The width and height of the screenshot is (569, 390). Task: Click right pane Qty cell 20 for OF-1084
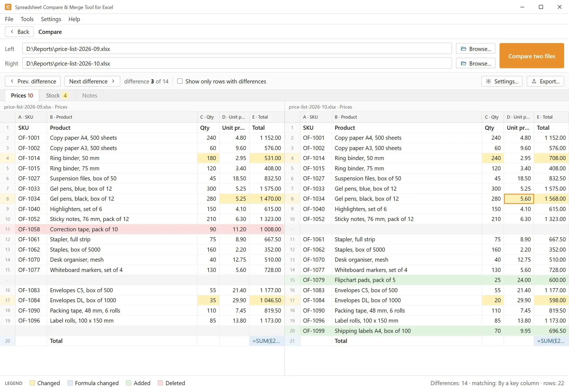[x=493, y=300]
